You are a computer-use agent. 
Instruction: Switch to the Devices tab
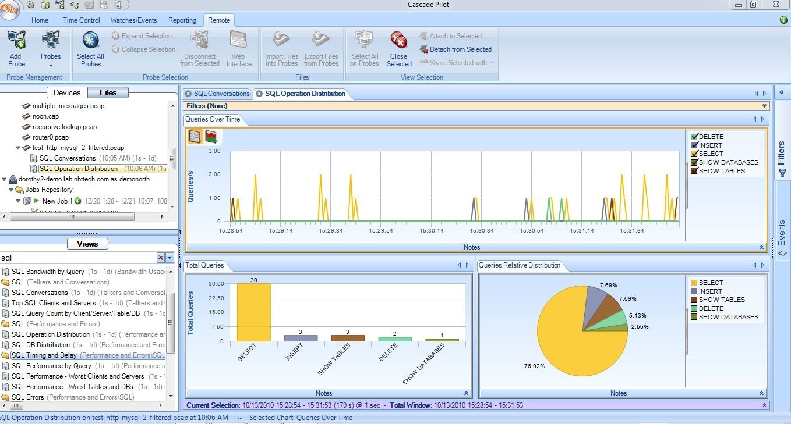pos(67,92)
